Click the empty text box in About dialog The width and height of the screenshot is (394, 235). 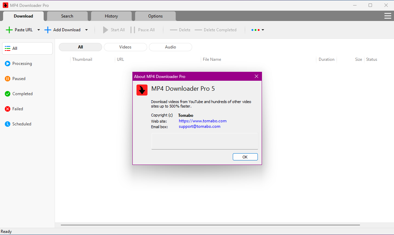coord(205,141)
